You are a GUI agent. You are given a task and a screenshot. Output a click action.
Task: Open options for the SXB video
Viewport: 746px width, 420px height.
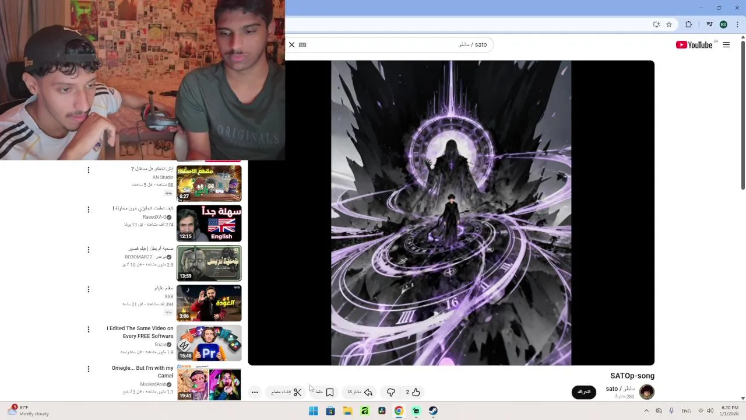click(89, 289)
